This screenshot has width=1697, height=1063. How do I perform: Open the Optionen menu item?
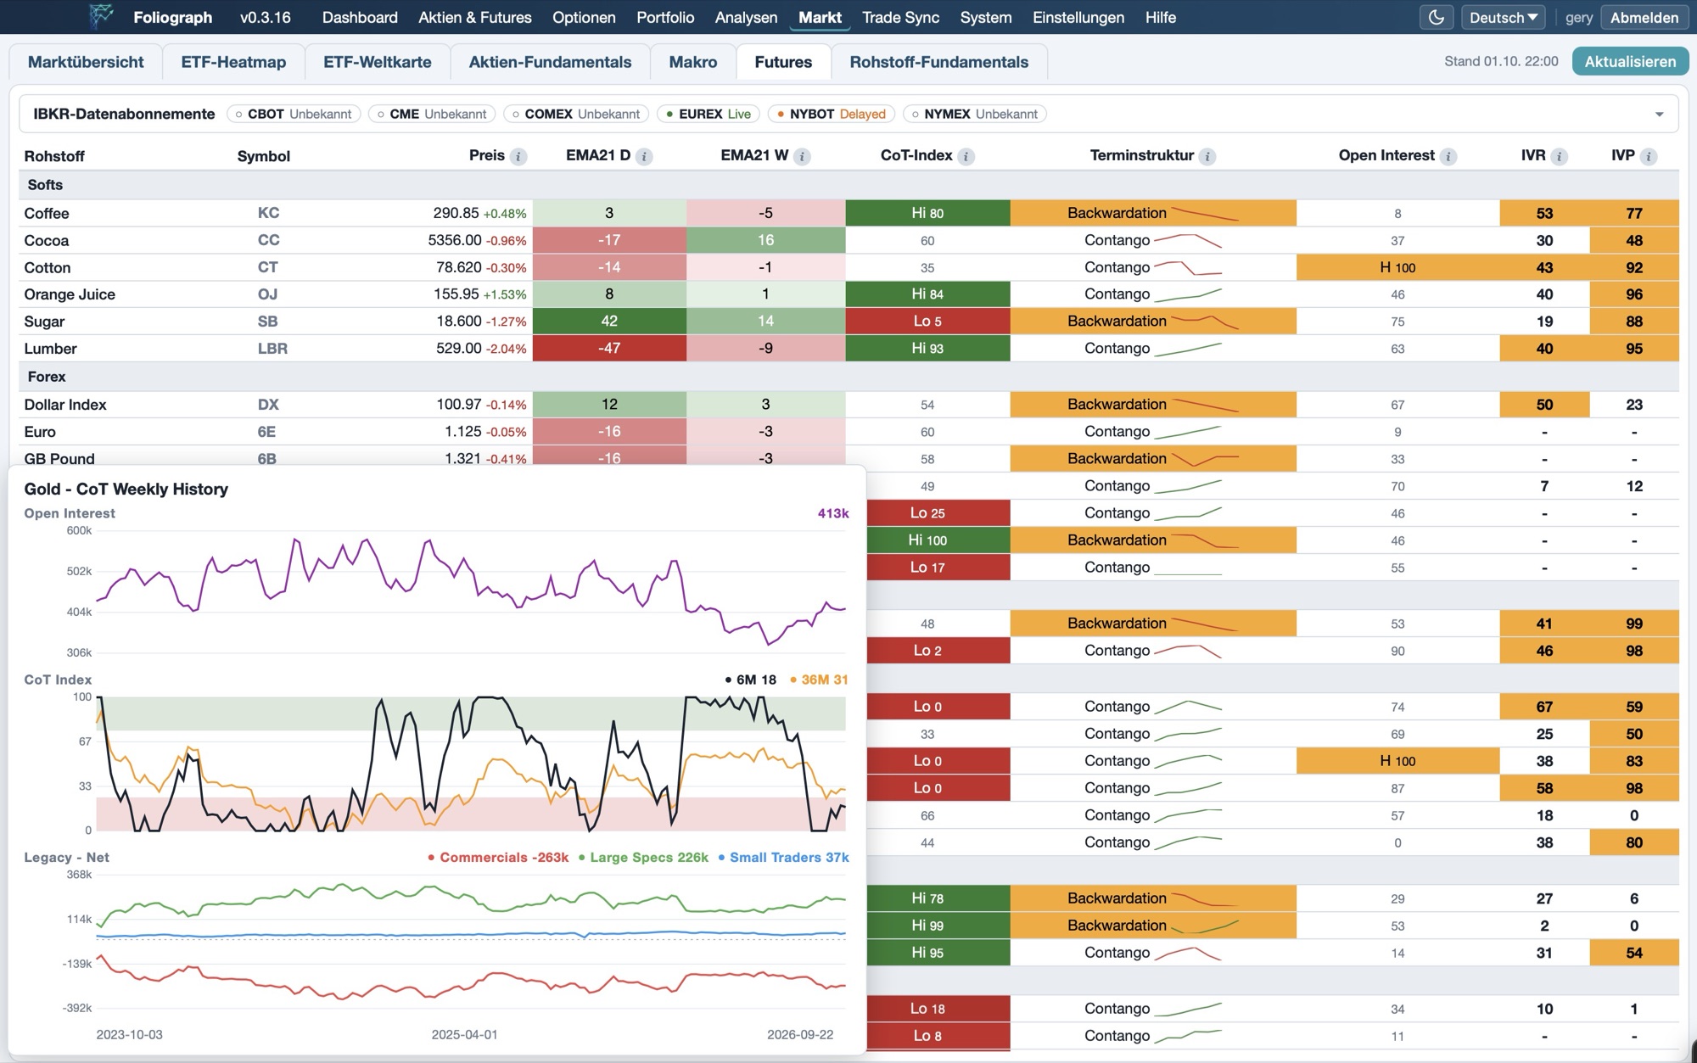[x=584, y=17]
